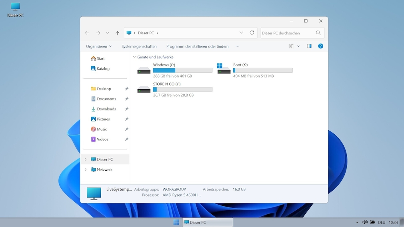Open the Boot (X:) drive
404x227 pixels.
pos(224,70)
